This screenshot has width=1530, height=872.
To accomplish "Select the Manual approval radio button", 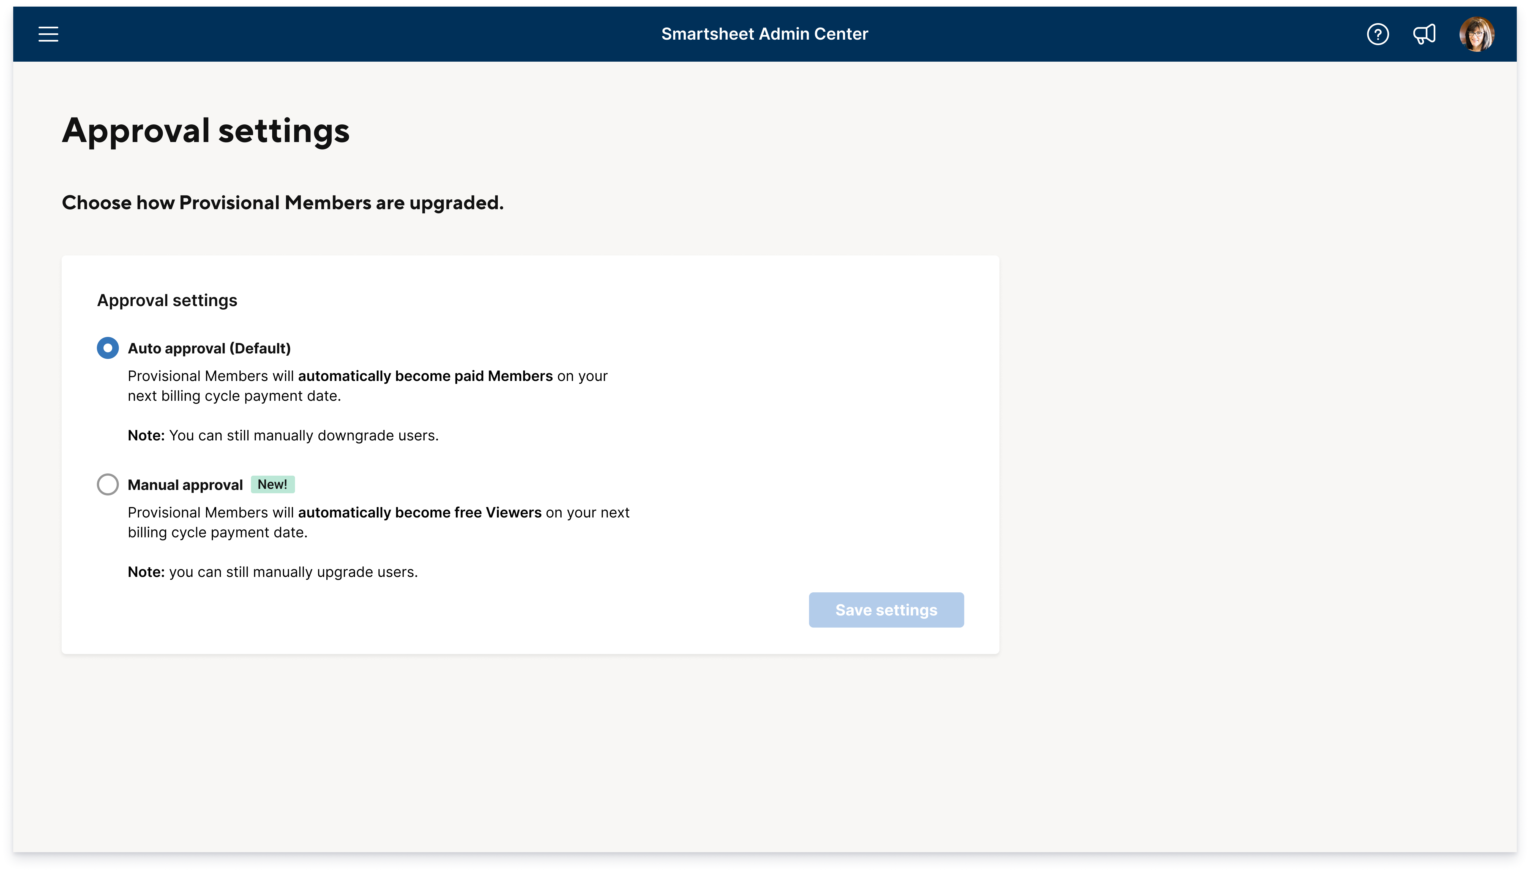I will 108,484.
